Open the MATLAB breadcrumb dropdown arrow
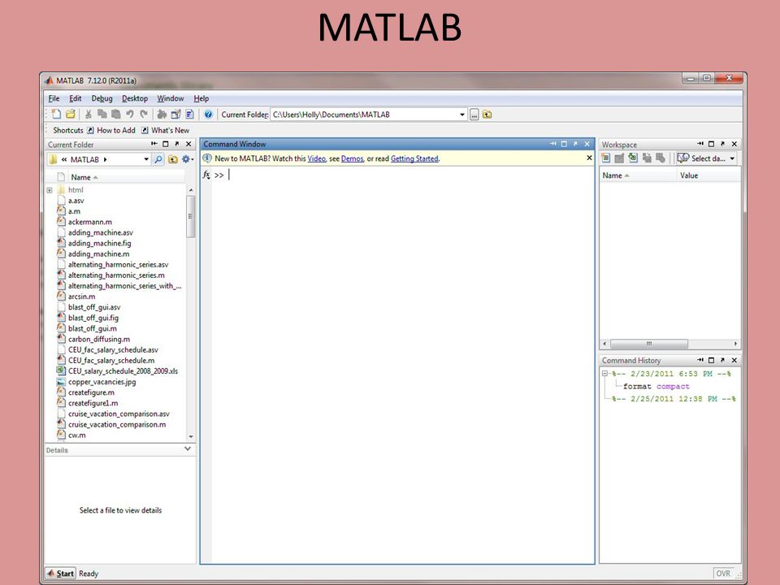Viewport: 780px width, 585px height. 146,159
